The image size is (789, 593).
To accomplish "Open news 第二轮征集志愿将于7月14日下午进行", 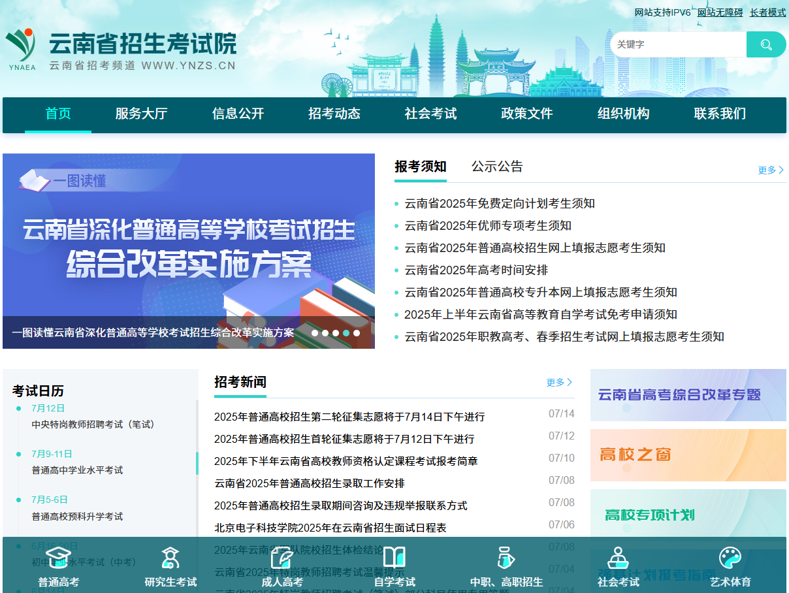I will click(349, 417).
